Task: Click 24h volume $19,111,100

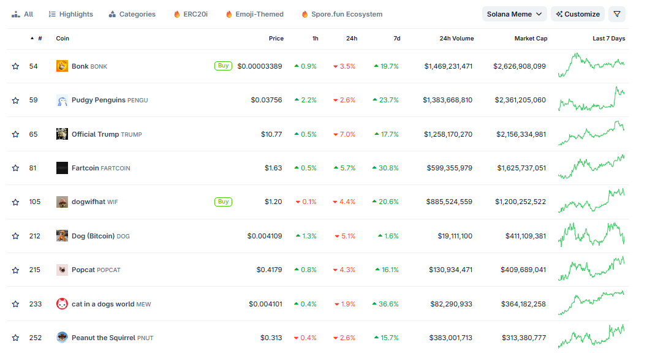Action: pyautogui.click(x=455, y=236)
